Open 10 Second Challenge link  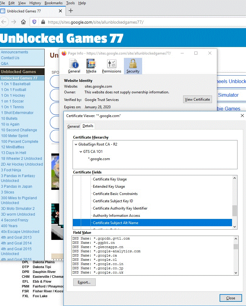click(x=19, y=130)
